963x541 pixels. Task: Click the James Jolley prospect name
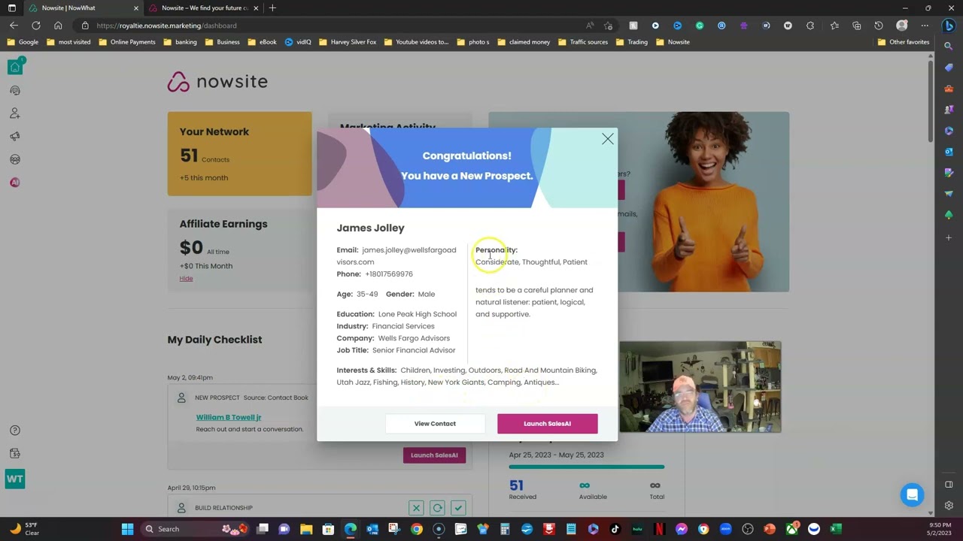[x=370, y=228]
